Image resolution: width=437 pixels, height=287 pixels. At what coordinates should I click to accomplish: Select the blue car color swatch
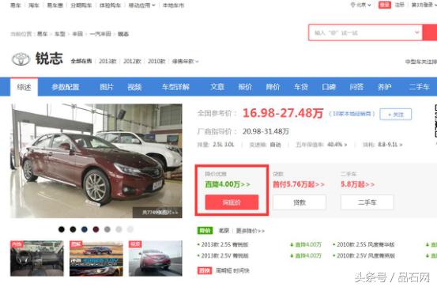(x=85, y=229)
